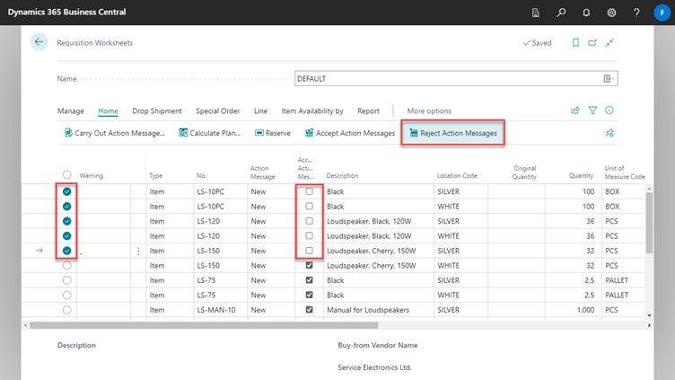Expand More options menu
675x380 pixels.
pyautogui.click(x=429, y=111)
